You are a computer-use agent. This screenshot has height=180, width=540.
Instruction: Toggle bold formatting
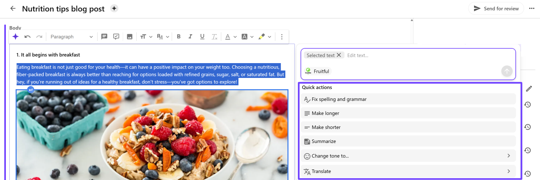(x=179, y=37)
